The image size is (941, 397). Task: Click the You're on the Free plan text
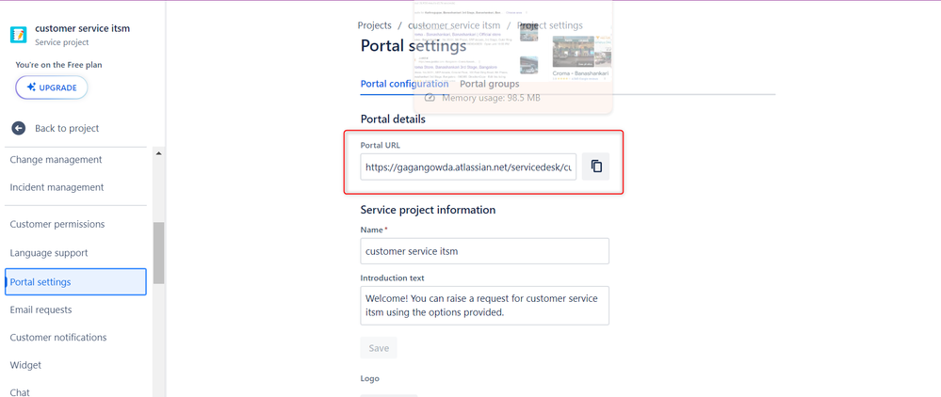pyautogui.click(x=58, y=65)
